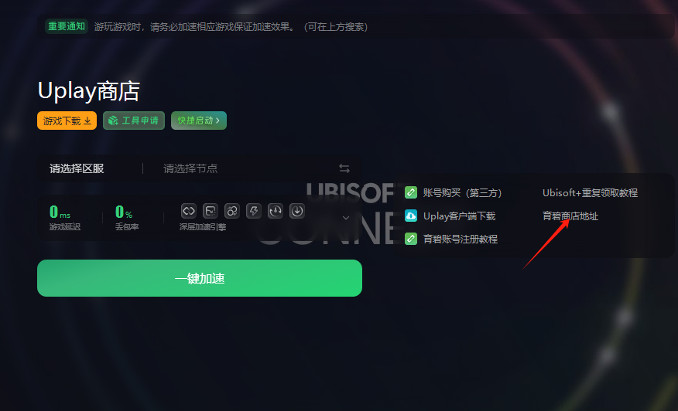Expand the engine panel chevron
Screen dimensions: 678x411
pos(346,218)
